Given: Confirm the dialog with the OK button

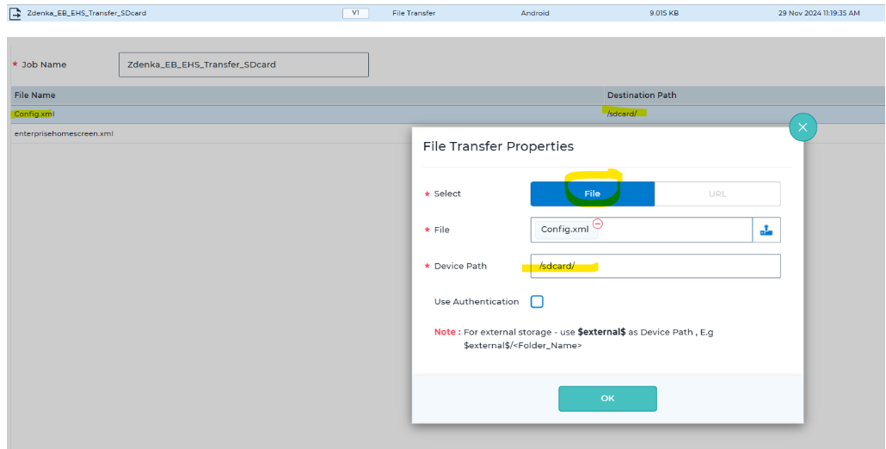Looking at the screenshot, I should (x=607, y=399).
